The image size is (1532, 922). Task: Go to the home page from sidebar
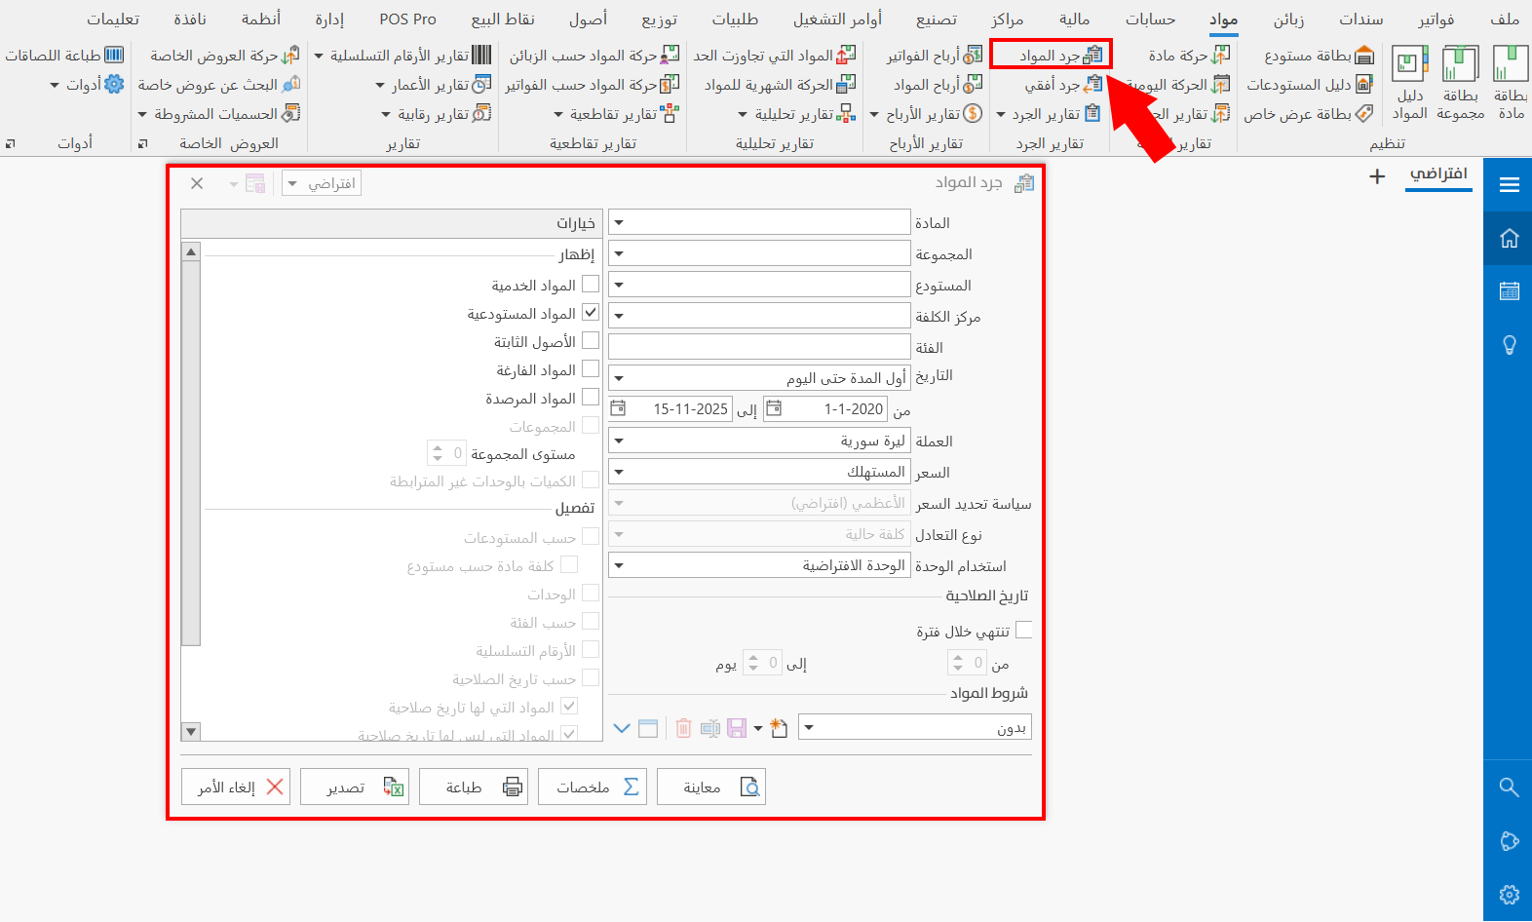pos(1509,238)
